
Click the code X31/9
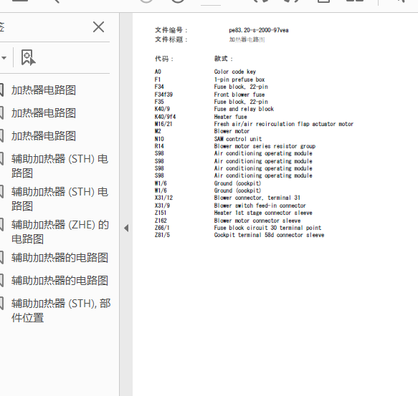click(162, 206)
